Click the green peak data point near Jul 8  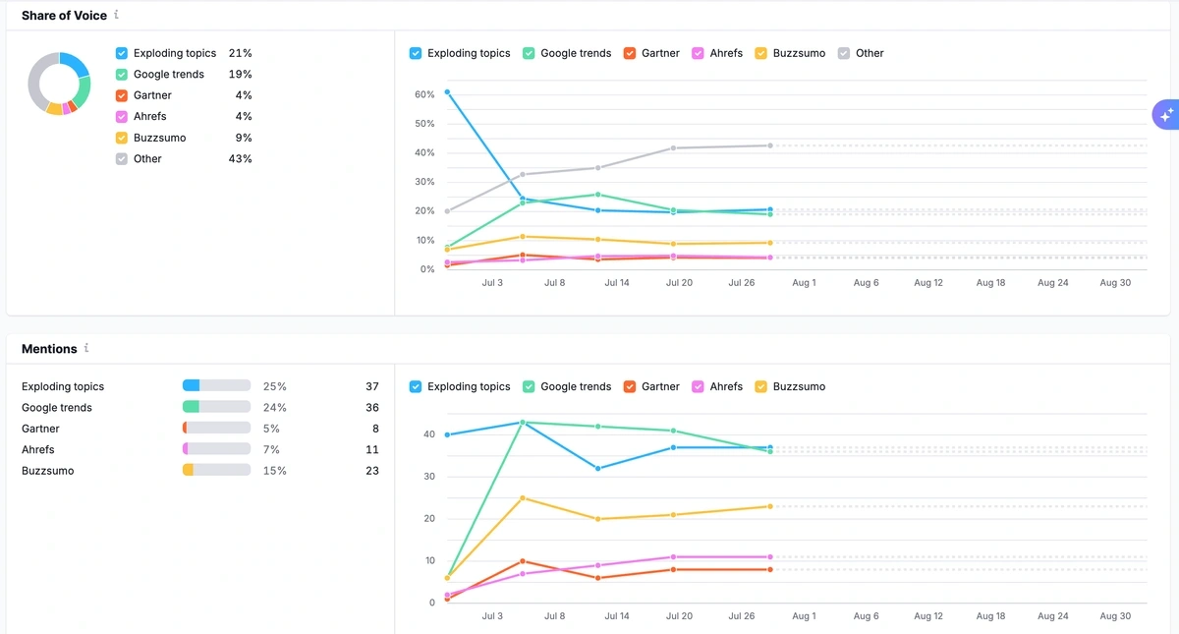(524, 422)
